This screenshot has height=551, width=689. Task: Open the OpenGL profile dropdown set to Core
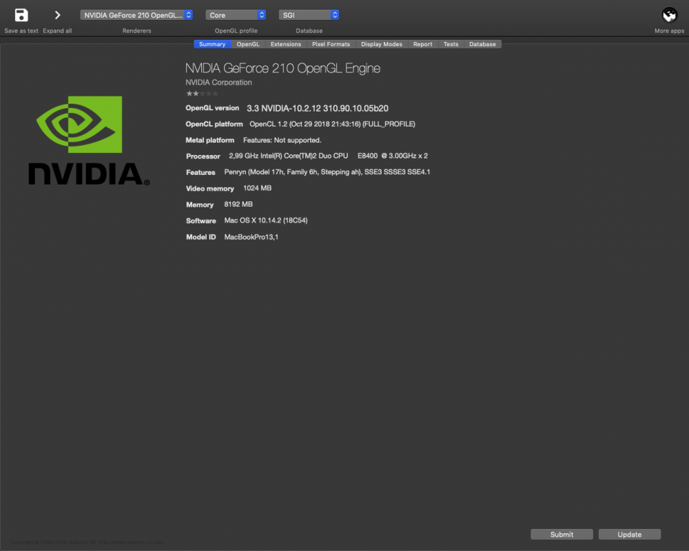[x=236, y=15]
